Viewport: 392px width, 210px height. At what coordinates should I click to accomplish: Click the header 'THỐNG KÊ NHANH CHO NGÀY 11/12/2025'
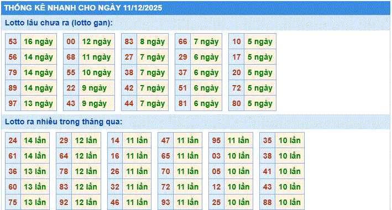click(196, 8)
